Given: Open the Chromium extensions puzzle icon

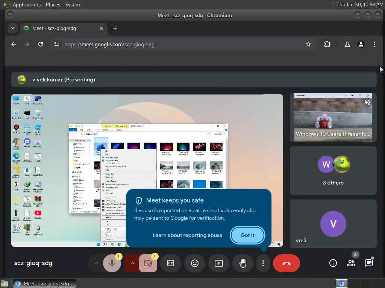Looking at the screenshot, I should (x=327, y=44).
